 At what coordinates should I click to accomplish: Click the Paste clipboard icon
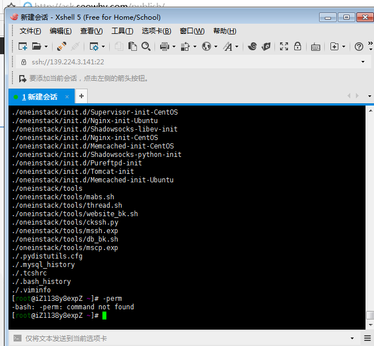[x=132, y=46]
